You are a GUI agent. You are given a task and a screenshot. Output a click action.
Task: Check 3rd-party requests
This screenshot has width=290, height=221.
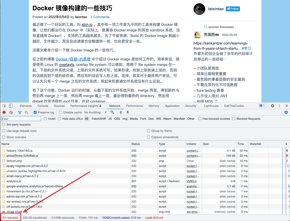point(3,124)
